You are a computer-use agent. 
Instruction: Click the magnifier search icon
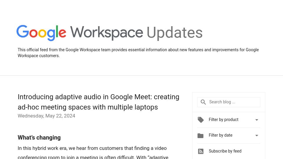(203, 102)
